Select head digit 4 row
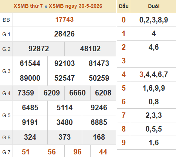The width and height of the screenshot is (176, 157). (146, 74)
